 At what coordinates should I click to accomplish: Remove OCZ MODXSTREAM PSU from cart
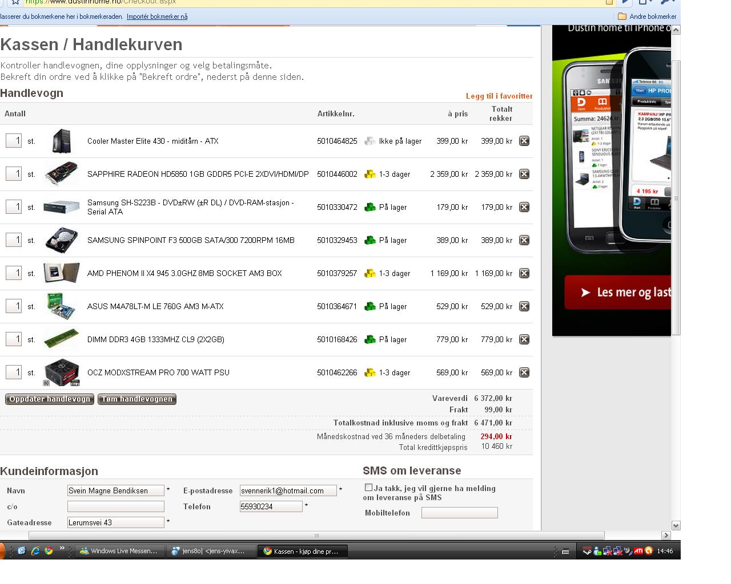click(x=524, y=372)
